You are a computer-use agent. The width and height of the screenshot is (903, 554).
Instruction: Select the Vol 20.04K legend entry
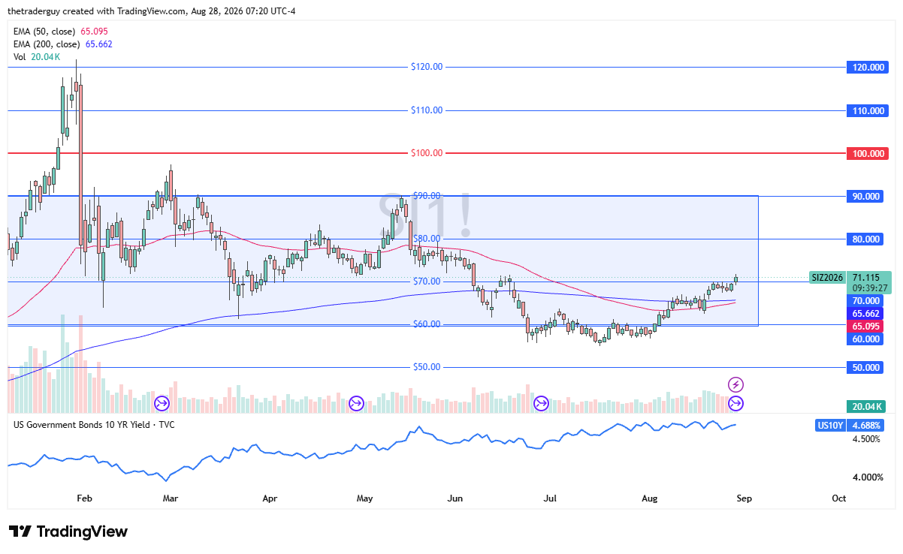37,57
